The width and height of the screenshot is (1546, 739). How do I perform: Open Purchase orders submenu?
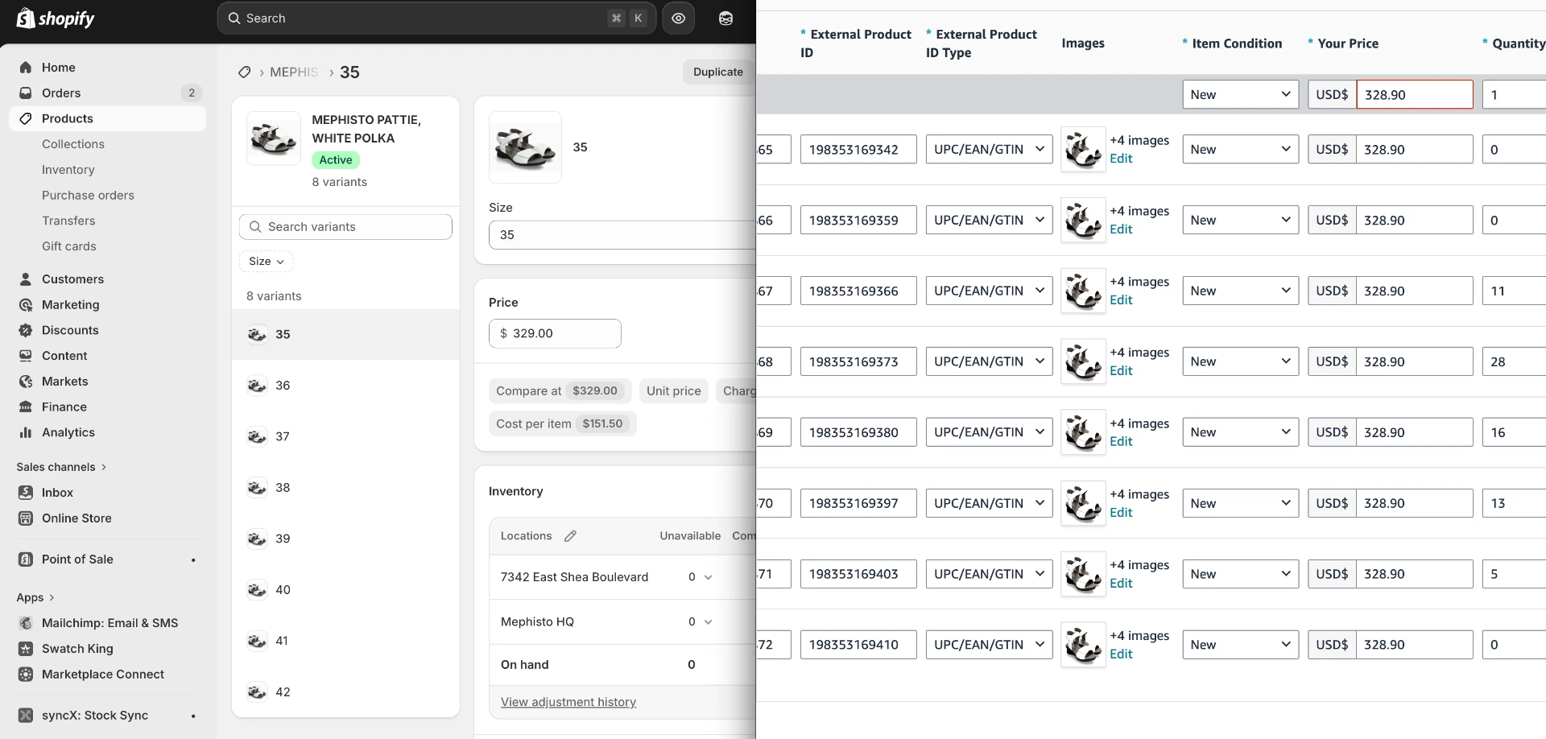pyautogui.click(x=88, y=196)
